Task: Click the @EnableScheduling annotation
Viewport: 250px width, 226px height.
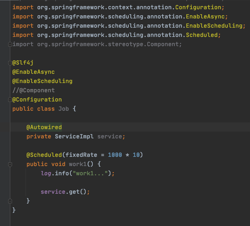Action: click(x=42, y=81)
